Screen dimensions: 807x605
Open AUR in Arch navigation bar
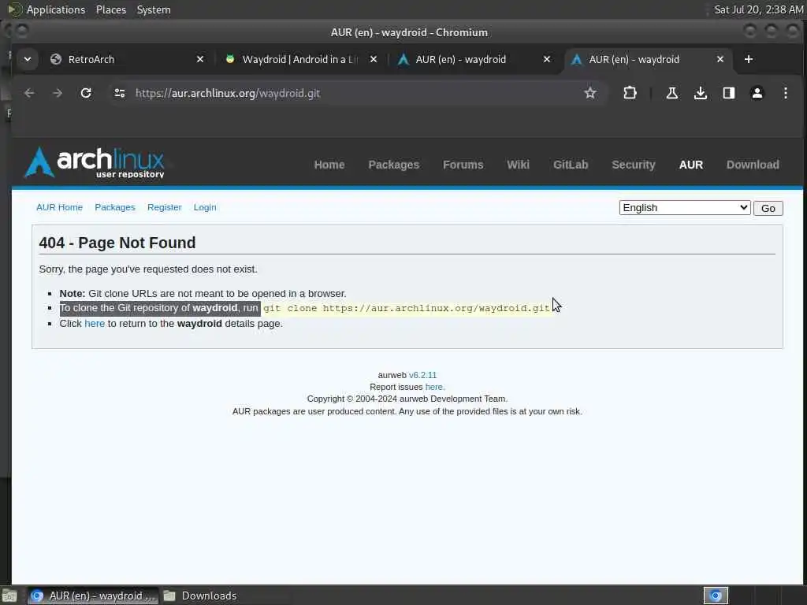tap(690, 165)
